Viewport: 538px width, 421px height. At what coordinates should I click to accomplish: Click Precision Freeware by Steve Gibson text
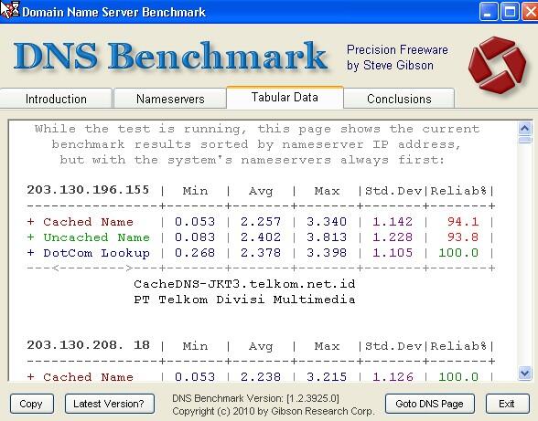[x=397, y=58]
